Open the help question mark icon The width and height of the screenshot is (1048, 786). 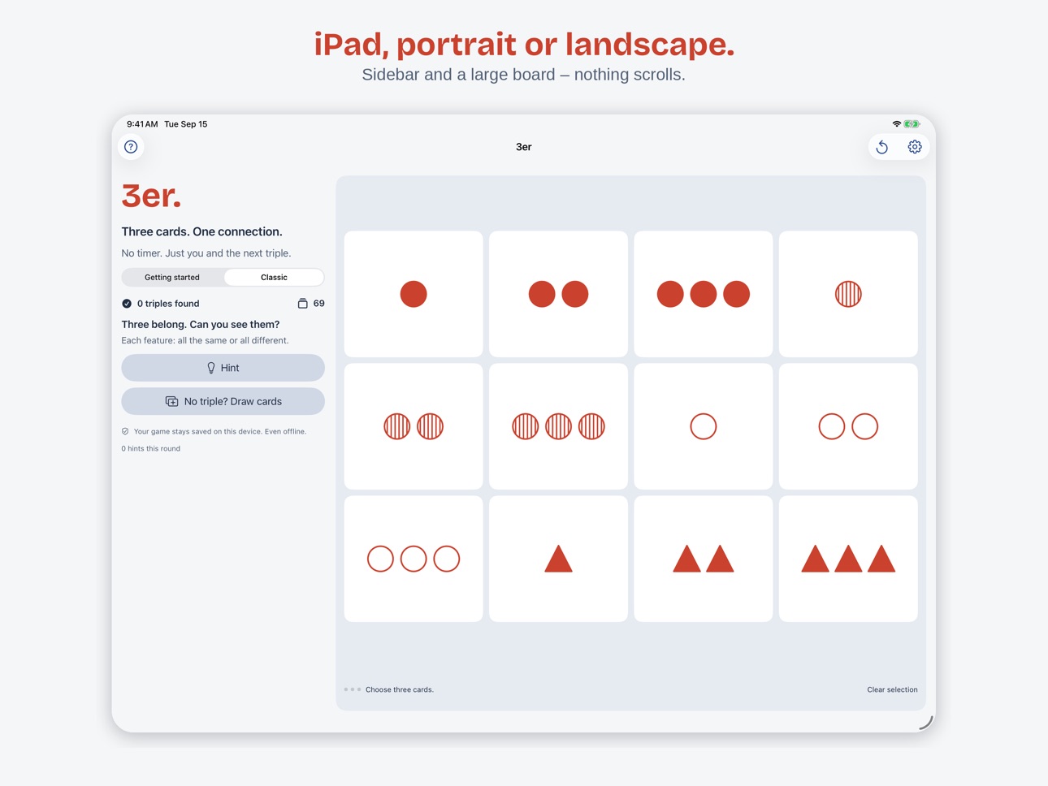point(131,147)
